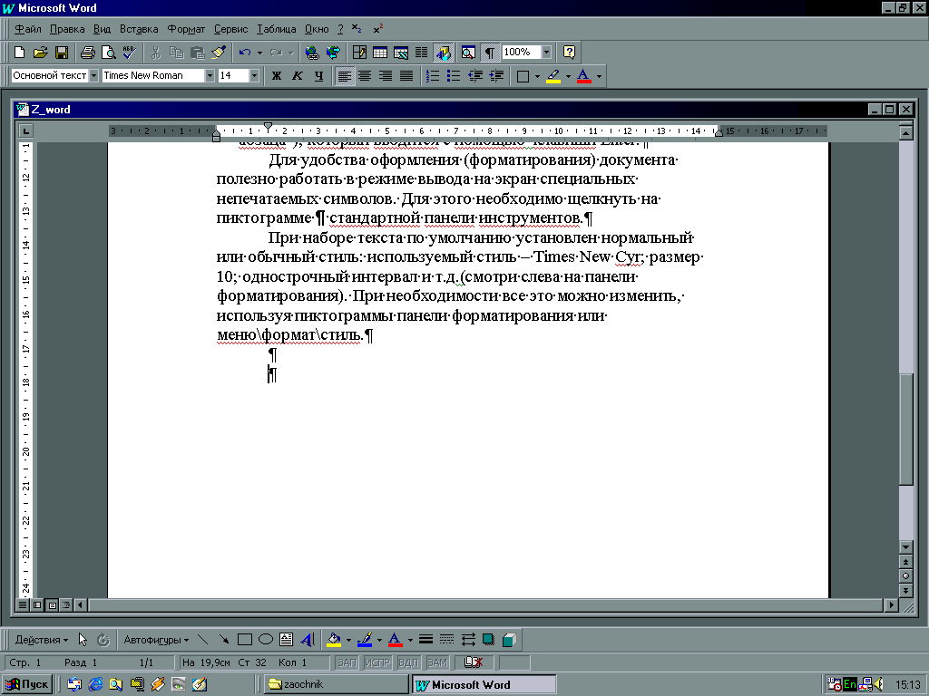Click the Open folder icon
This screenshot has width=929, height=696.
[40, 53]
